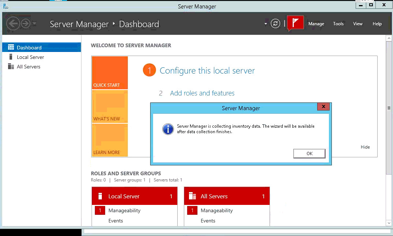Viewport: 393px width, 236px height.
Task: Click the blue information icon in dialog
Action: (168, 129)
